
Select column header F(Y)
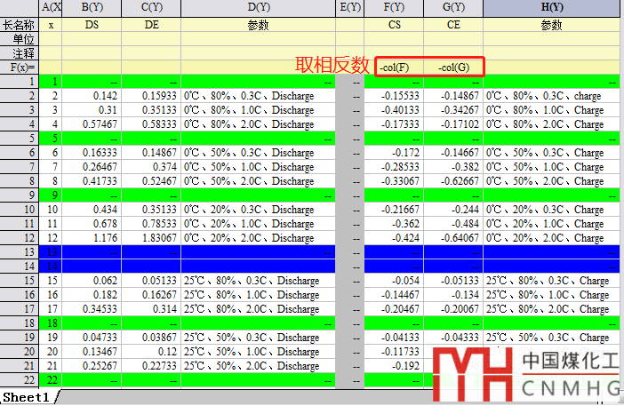pyautogui.click(x=394, y=8)
